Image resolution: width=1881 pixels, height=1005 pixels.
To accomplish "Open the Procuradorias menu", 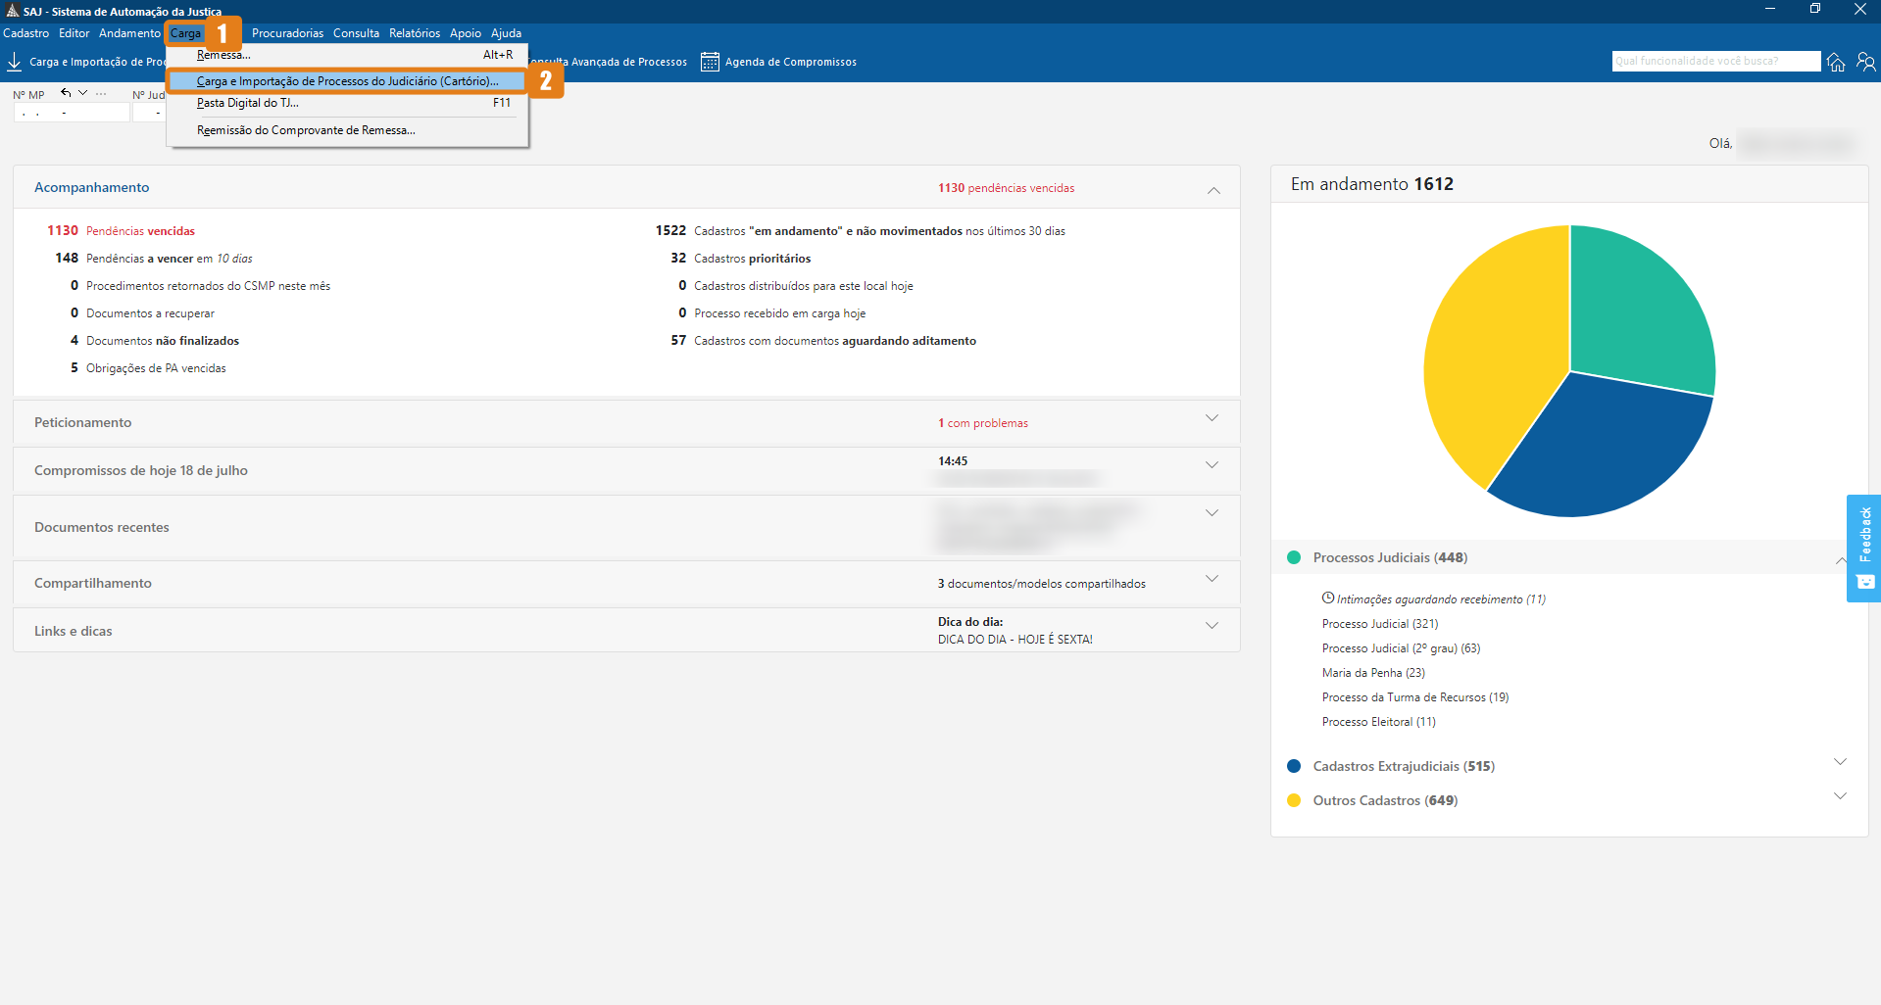I will coord(287,33).
